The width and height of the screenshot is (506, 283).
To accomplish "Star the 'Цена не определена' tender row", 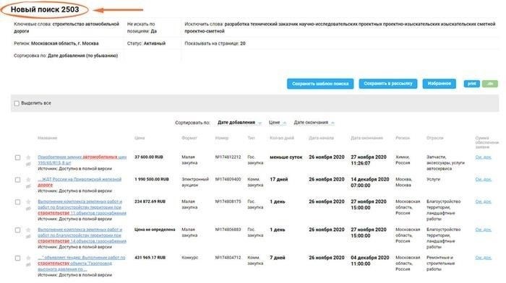I will [x=28, y=230].
